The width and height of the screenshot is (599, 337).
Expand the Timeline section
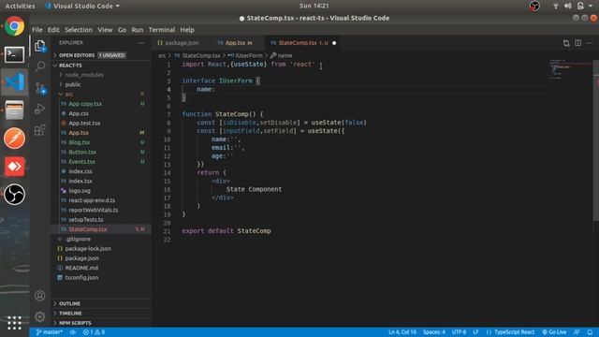click(101, 314)
